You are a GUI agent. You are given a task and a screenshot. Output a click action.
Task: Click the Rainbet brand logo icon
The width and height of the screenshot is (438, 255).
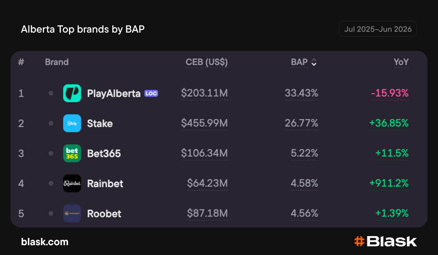click(x=72, y=183)
